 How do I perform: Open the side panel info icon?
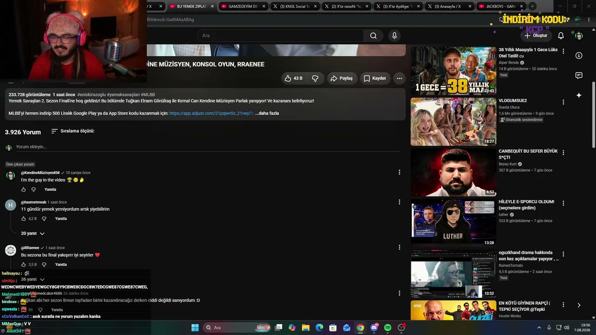tap(579, 56)
